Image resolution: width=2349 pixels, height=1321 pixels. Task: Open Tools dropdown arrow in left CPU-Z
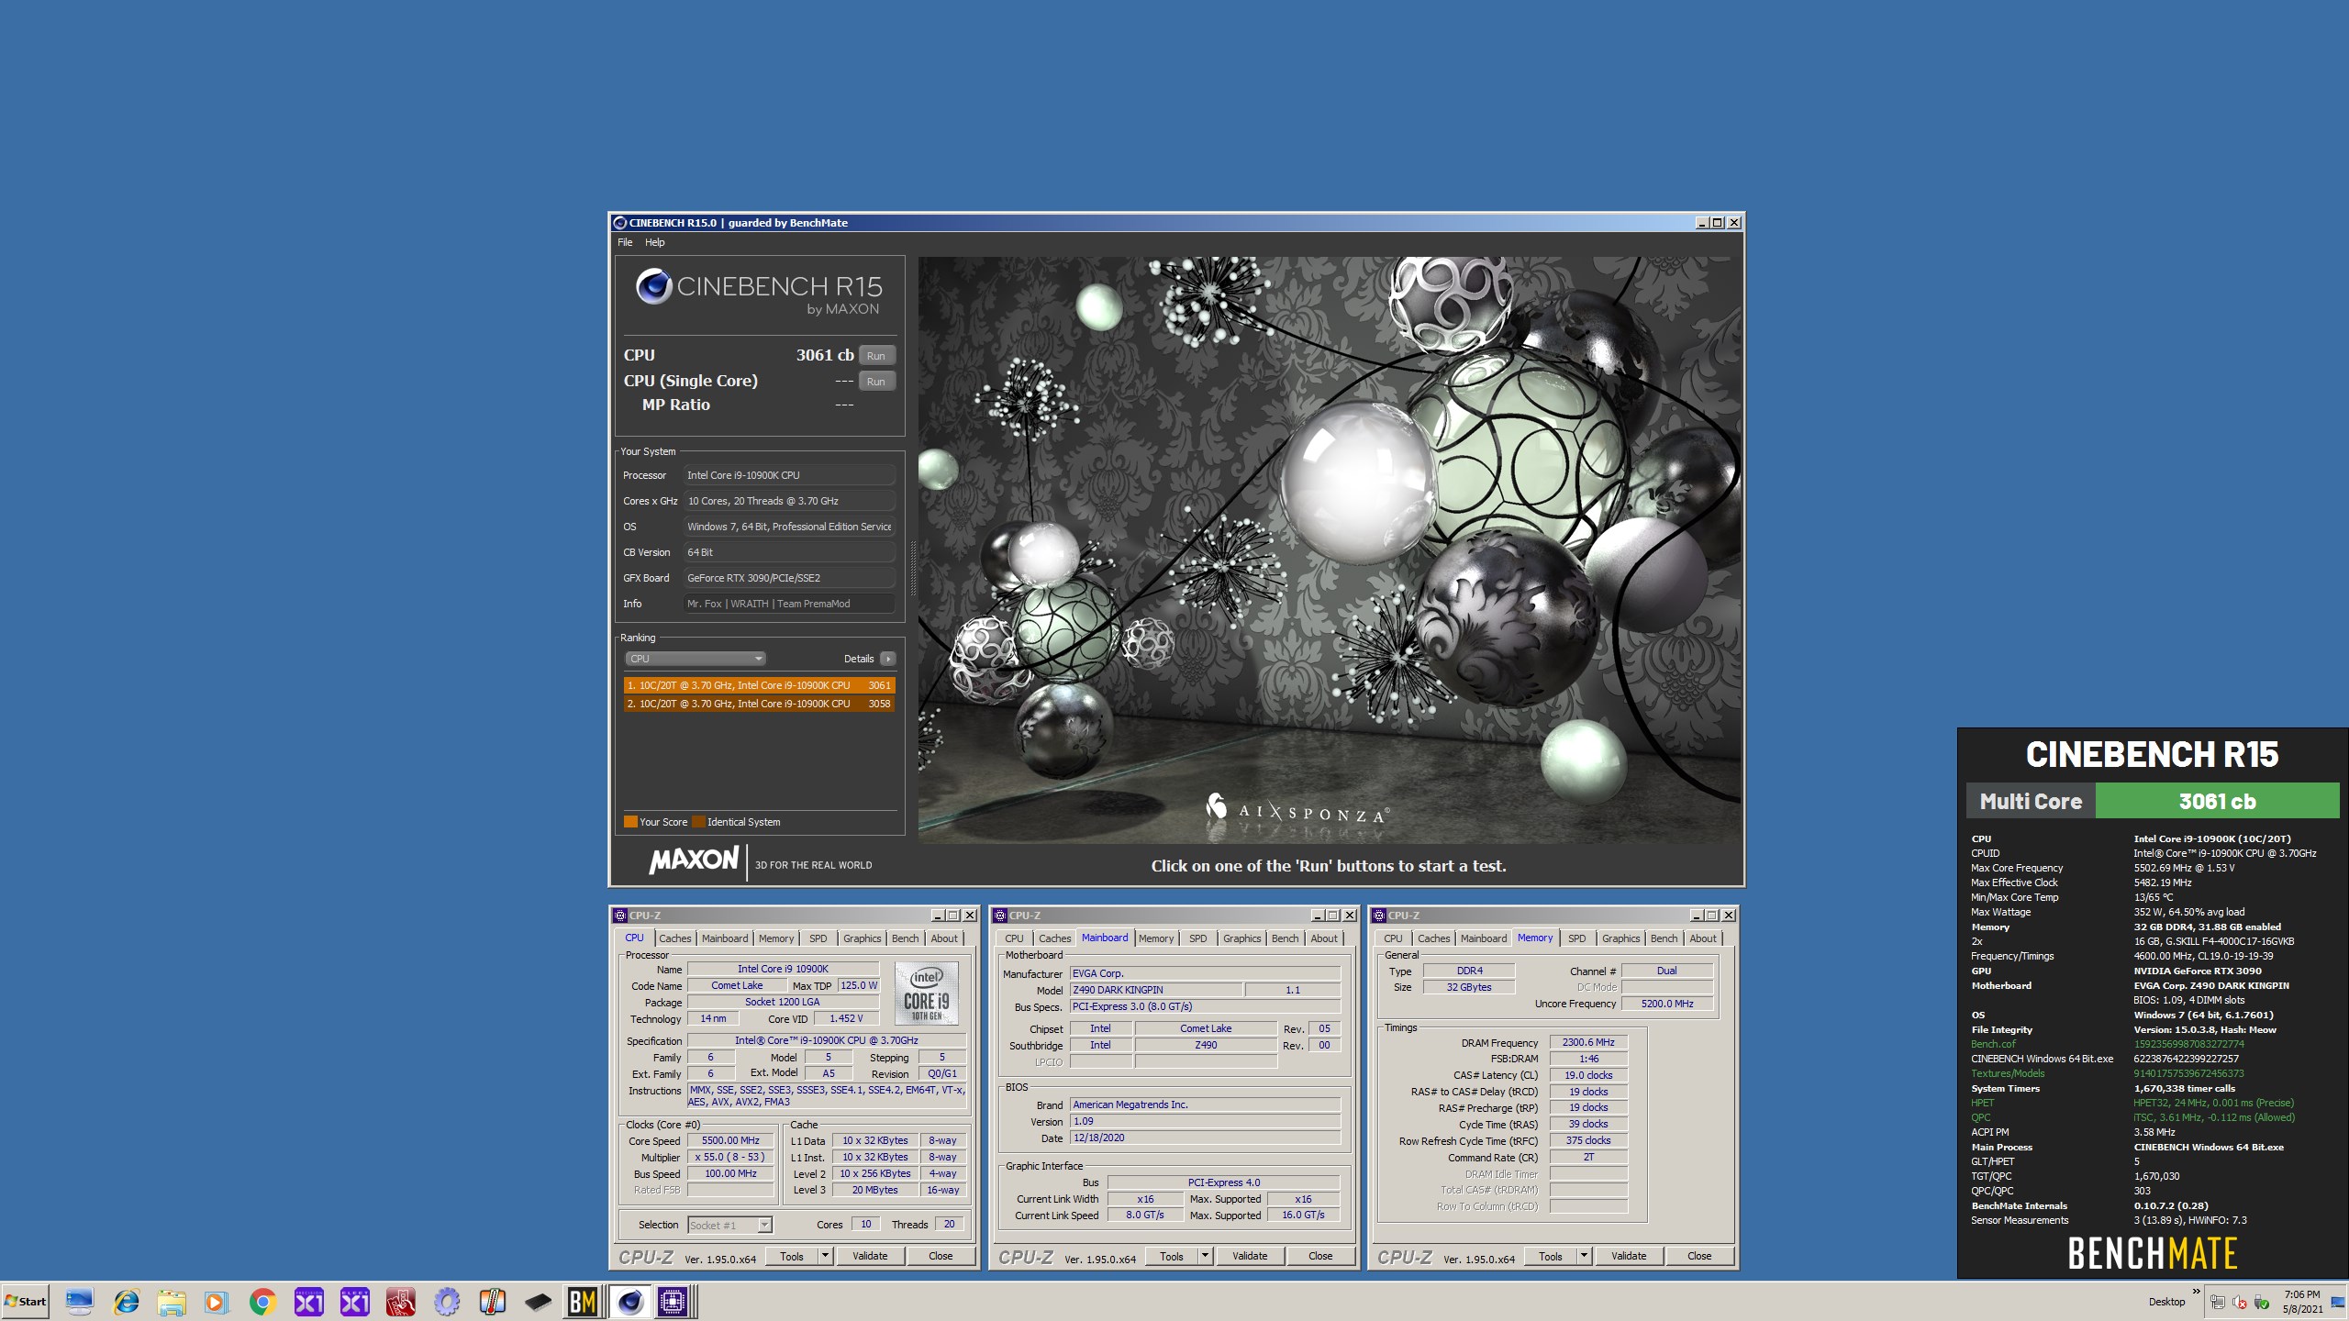click(x=825, y=1256)
